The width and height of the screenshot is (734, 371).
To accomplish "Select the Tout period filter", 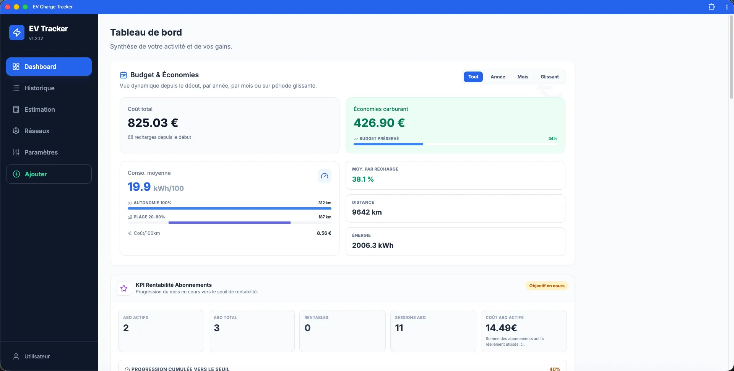I will (473, 77).
